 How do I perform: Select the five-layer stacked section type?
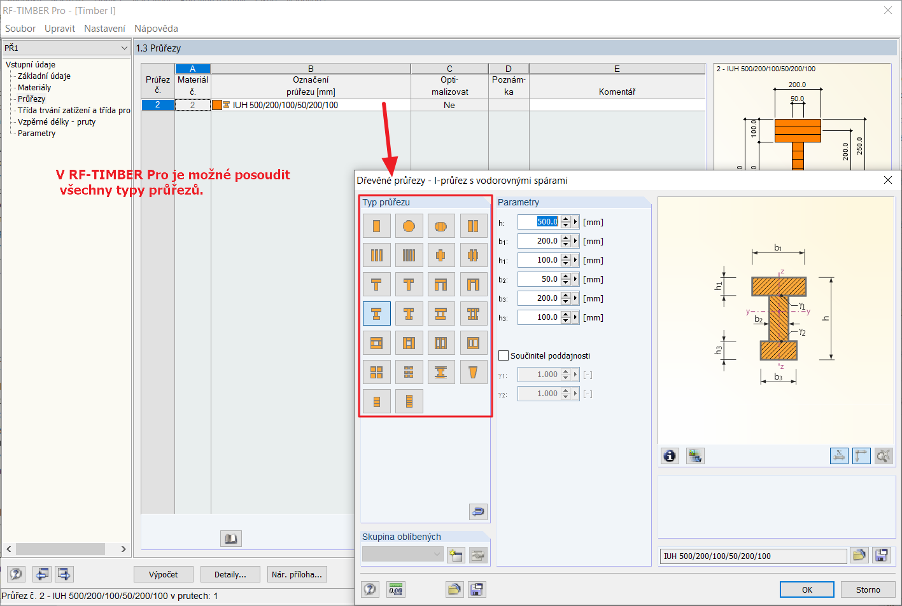coord(409,401)
